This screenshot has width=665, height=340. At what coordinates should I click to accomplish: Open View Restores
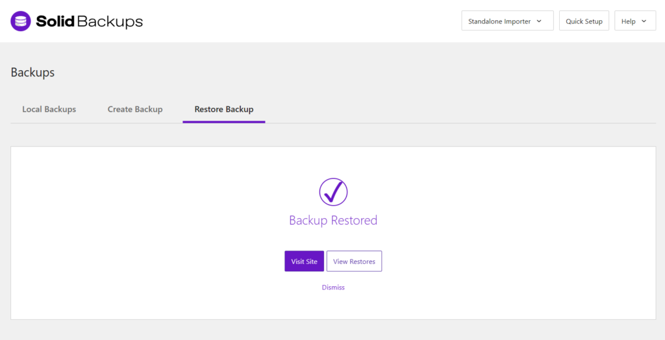pos(354,261)
